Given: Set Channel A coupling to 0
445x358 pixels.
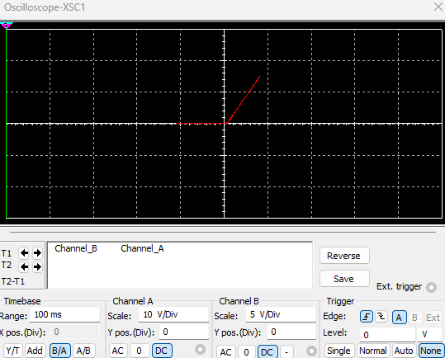Looking at the screenshot, I should tap(139, 351).
